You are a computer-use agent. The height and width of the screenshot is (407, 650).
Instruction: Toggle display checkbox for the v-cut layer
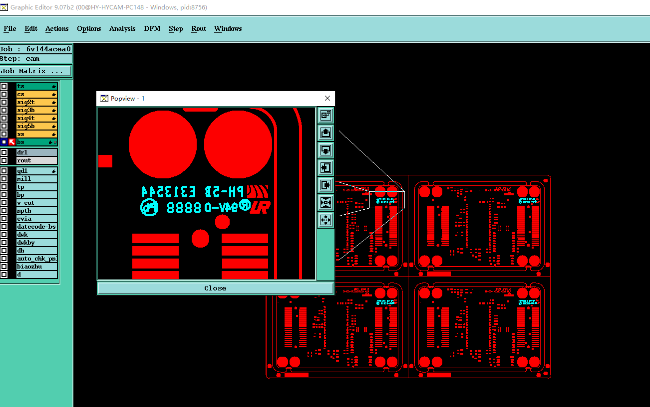click(x=4, y=203)
